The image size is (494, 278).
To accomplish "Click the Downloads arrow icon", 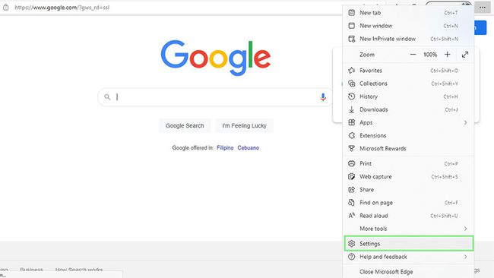I will click(x=352, y=109).
